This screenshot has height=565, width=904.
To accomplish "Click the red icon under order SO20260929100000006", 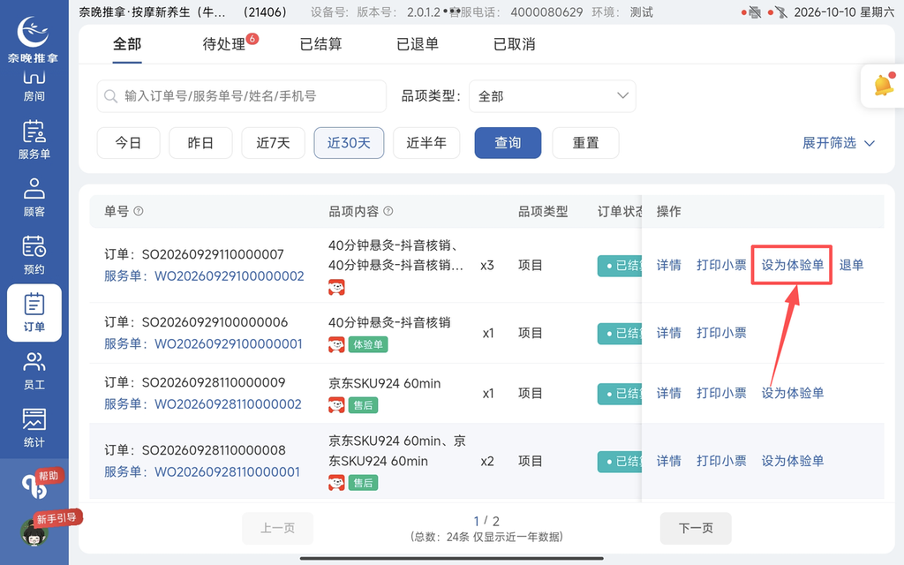I will pos(336,345).
